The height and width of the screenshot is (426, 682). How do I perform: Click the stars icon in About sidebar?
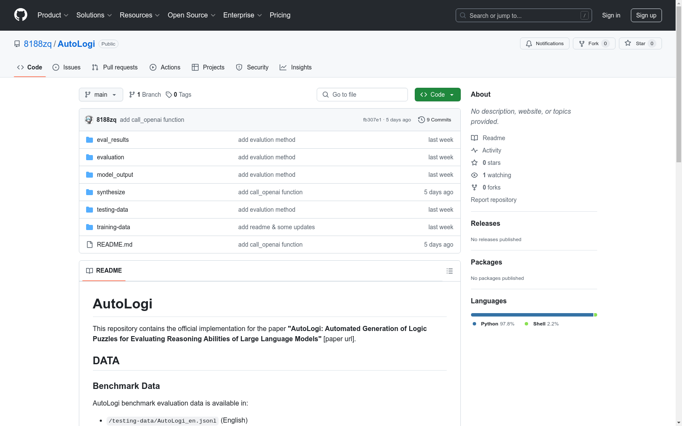[x=474, y=163]
